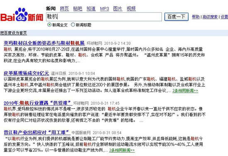
Task: Open the 皮革展现场成交8亿元 article
Action: pos(26,73)
